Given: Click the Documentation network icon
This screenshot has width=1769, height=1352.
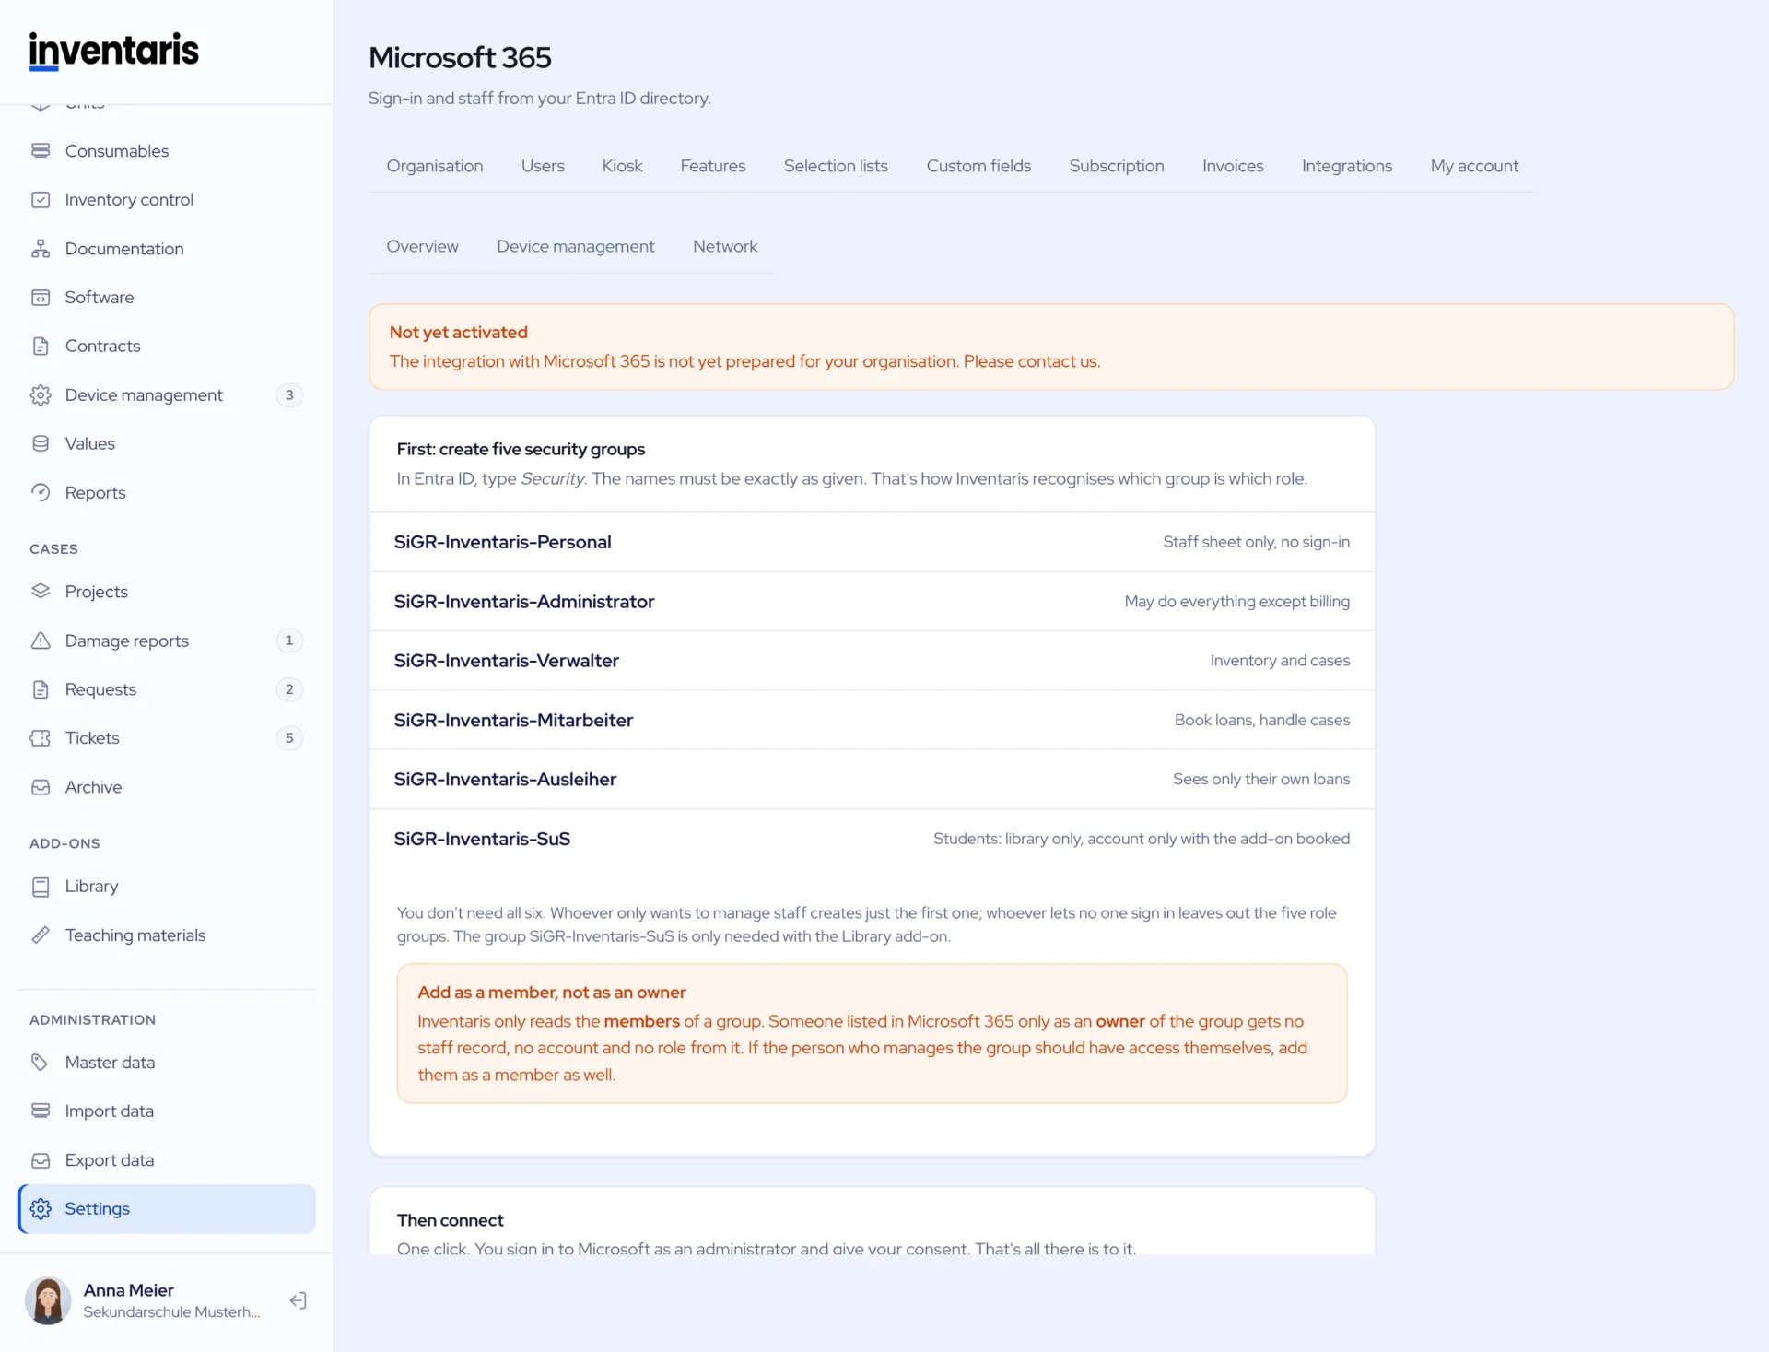Looking at the screenshot, I should click(41, 248).
